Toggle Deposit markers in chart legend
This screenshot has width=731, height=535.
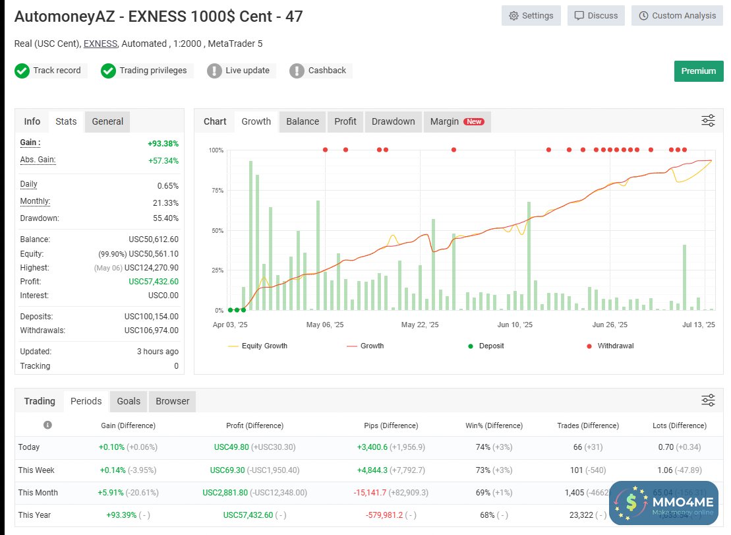pos(486,346)
